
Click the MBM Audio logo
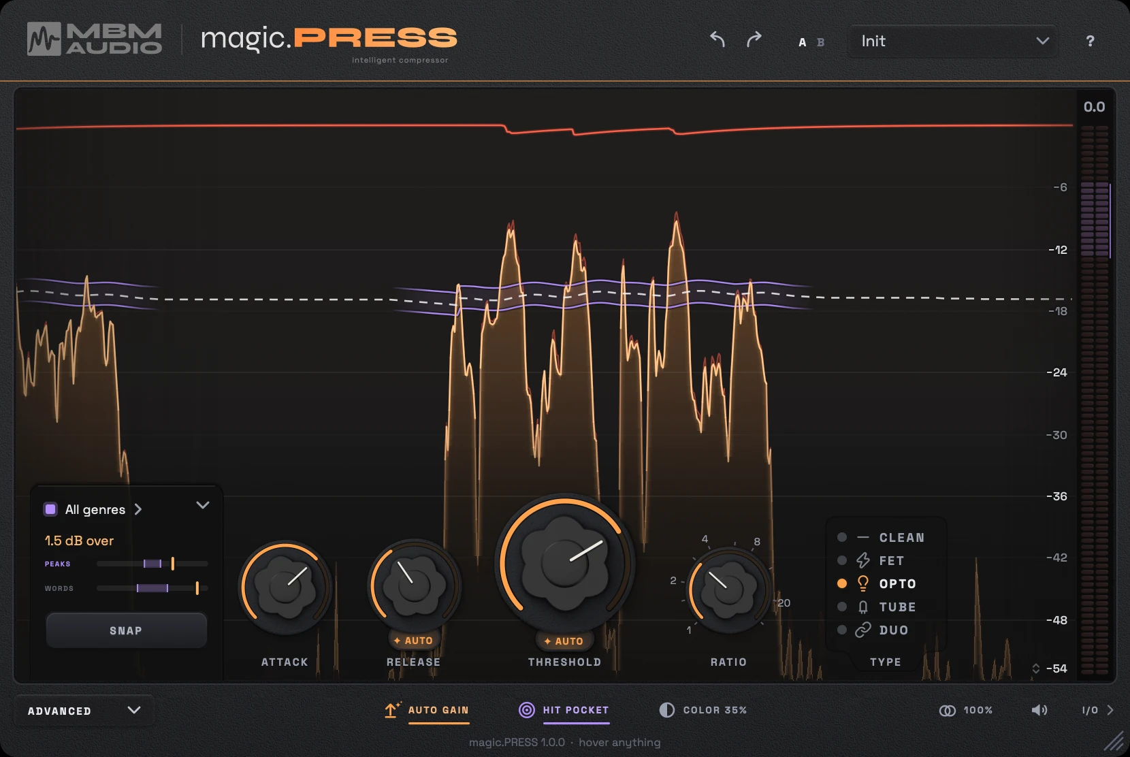pos(95,39)
